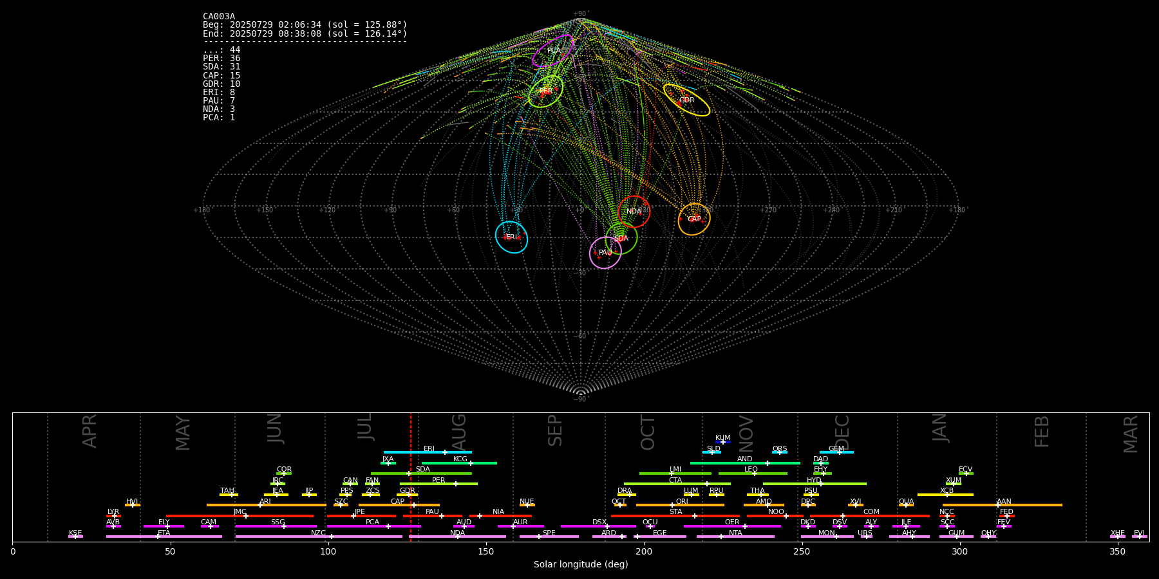Click the ORI shower bar in timeline
This screenshot has width=1159, height=579.
coord(680,505)
